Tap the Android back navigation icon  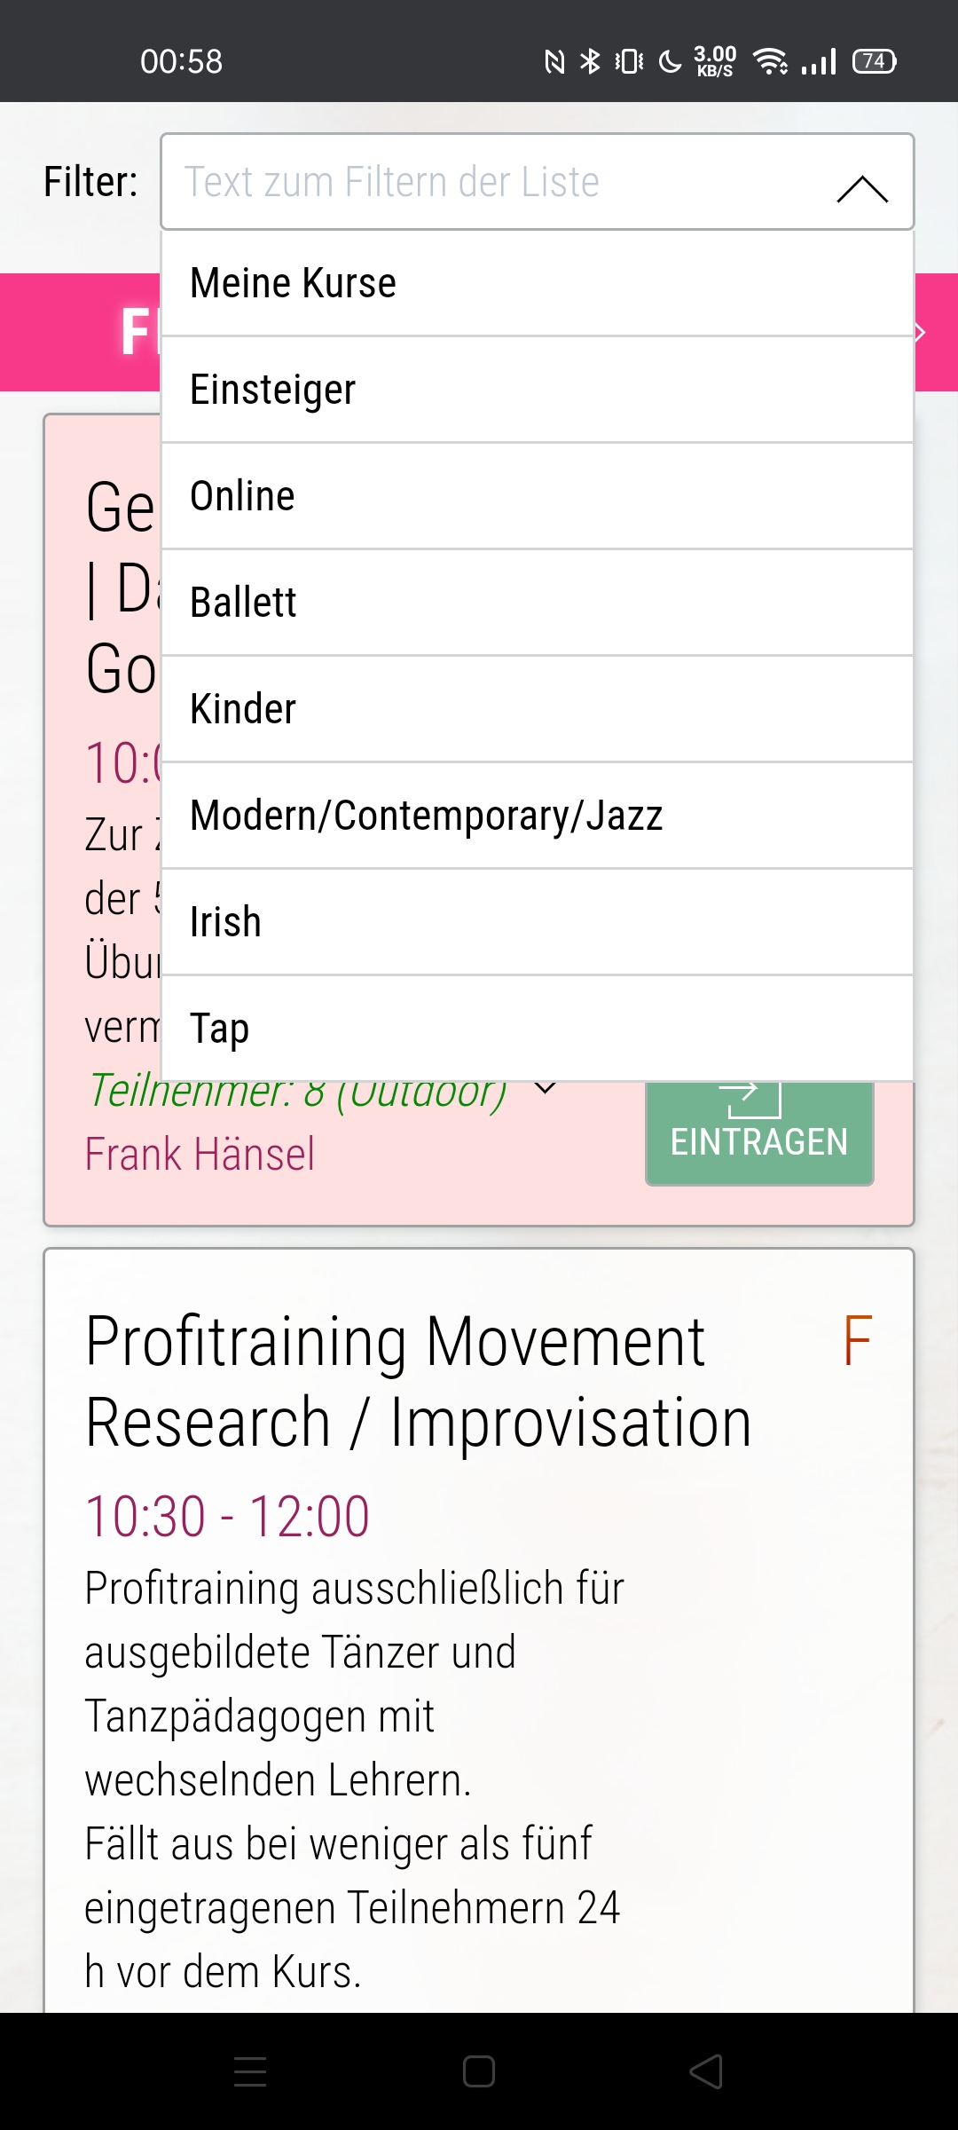point(707,2072)
